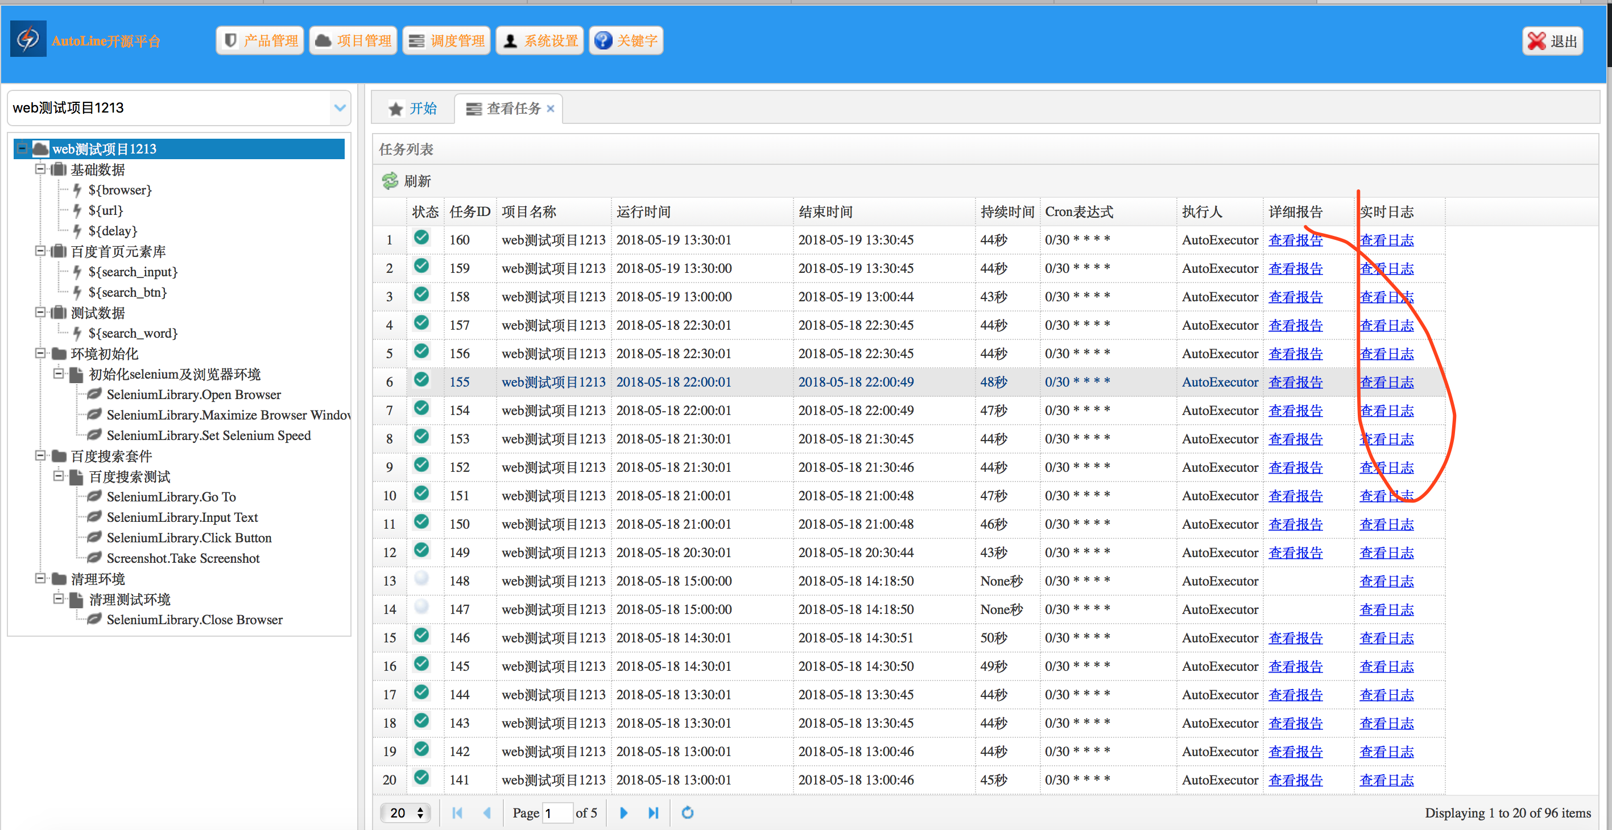
Task: Click the SeleniumLibrary.Open Browser keyword icon
Action: click(x=94, y=394)
